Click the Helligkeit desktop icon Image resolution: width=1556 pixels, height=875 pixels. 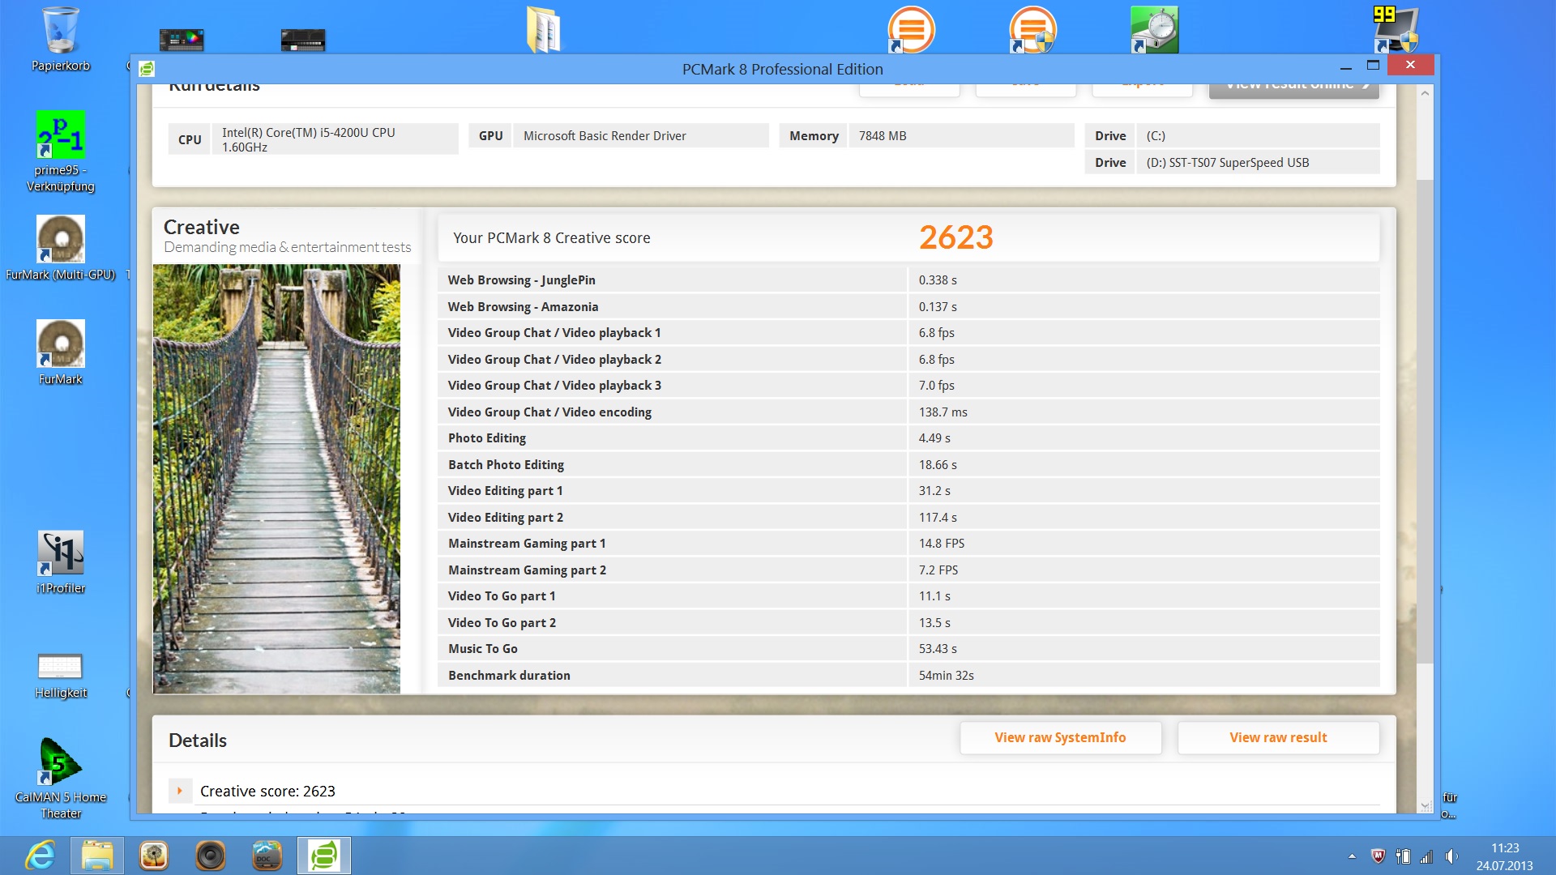[61, 668]
